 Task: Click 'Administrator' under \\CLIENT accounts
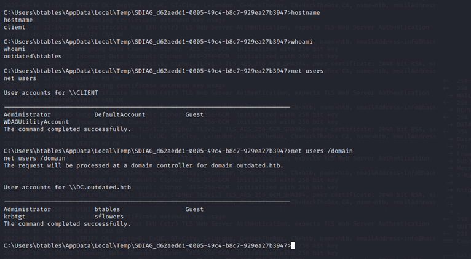point(27,114)
